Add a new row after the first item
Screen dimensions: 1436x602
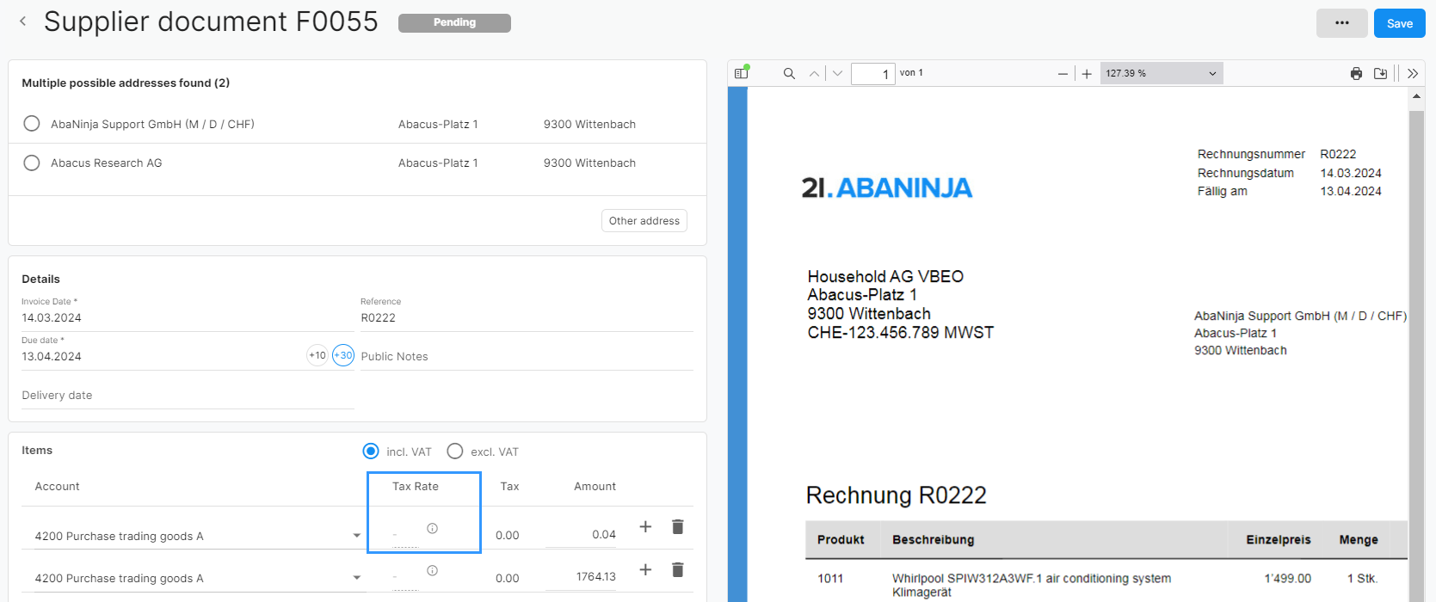coord(645,527)
